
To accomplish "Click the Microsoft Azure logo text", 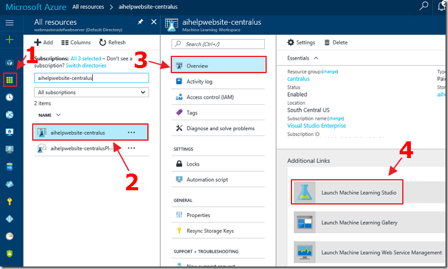I will pos(36,7).
